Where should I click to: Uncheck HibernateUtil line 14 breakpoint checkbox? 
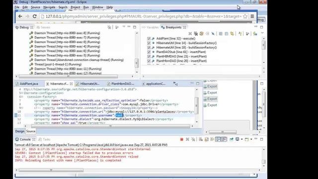(149, 43)
